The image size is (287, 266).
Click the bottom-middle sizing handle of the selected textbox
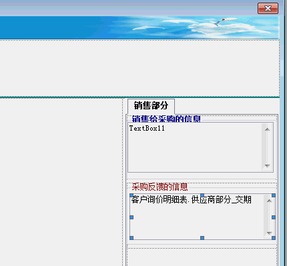202,238
